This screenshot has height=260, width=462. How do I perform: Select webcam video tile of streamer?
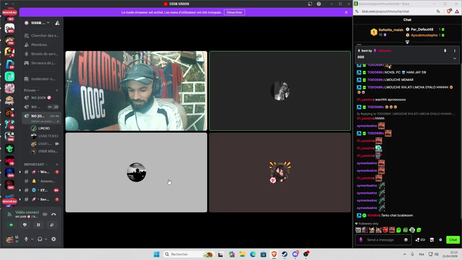[136, 91]
